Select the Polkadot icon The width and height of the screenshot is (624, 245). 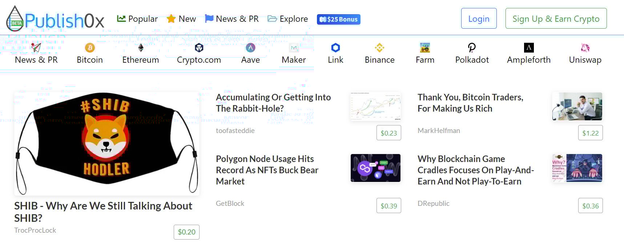tap(472, 47)
